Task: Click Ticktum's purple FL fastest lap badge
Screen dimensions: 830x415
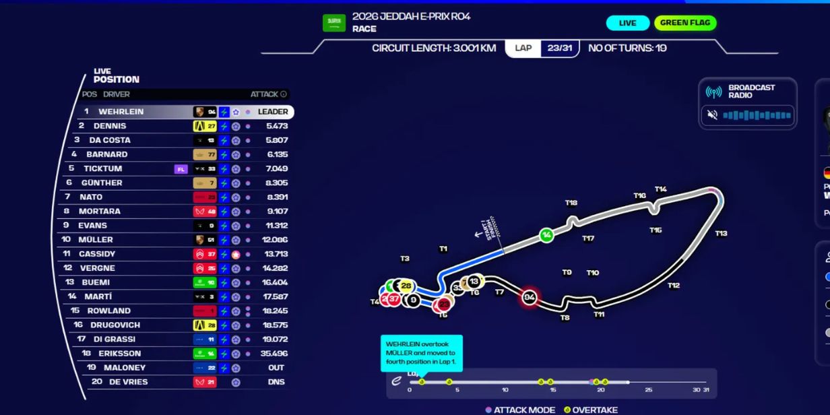Action: click(180, 169)
